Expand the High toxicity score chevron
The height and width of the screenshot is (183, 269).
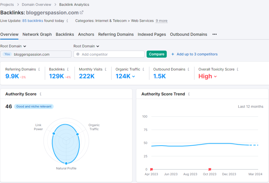click(x=215, y=76)
